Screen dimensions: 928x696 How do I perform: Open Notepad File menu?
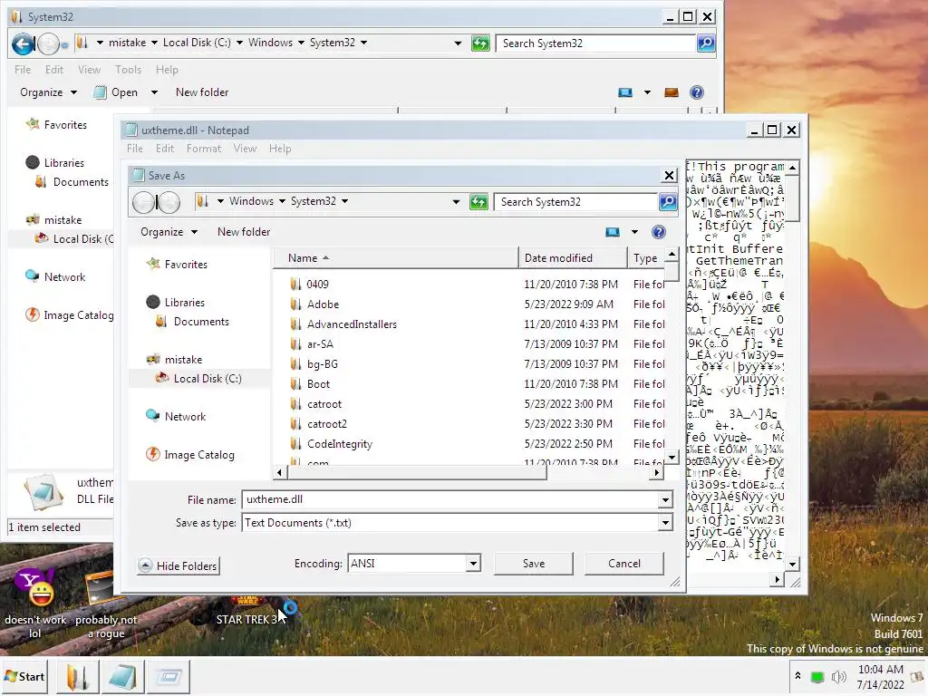[135, 149]
